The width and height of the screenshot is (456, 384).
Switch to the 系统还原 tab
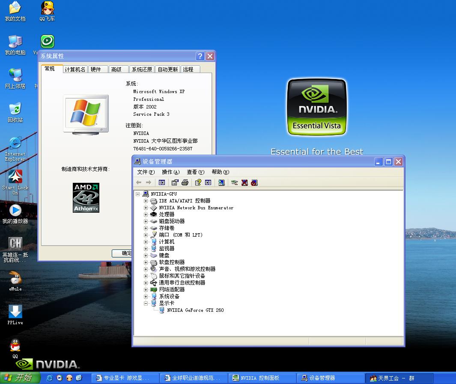142,69
